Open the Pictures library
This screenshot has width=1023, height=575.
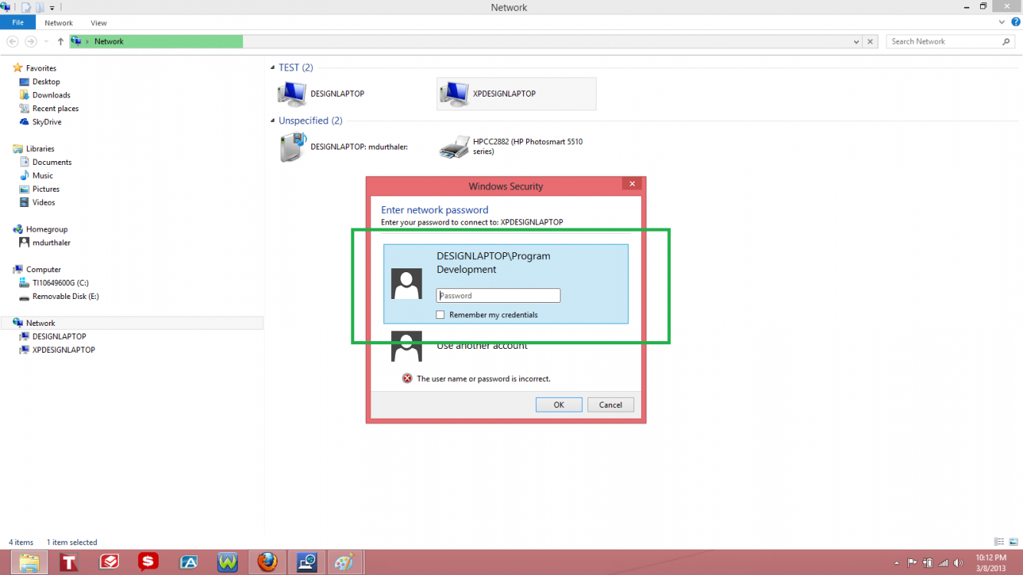click(x=39, y=189)
